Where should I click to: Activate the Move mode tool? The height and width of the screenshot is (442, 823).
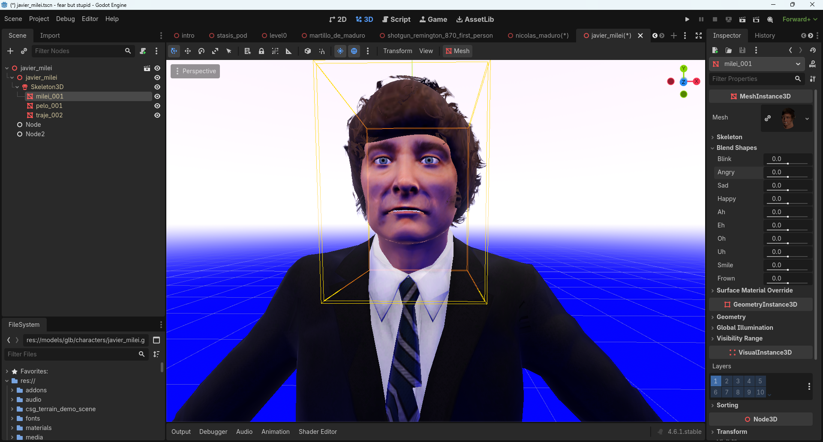(x=188, y=51)
